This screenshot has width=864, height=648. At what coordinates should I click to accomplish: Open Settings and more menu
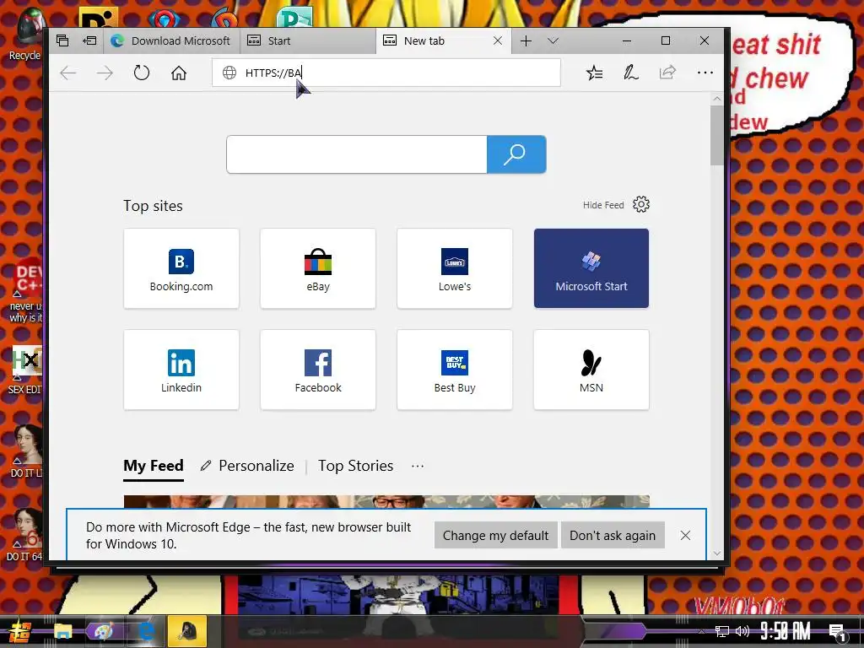pyautogui.click(x=705, y=73)
